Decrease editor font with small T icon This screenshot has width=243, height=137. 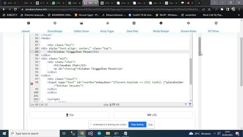(186, 105)
